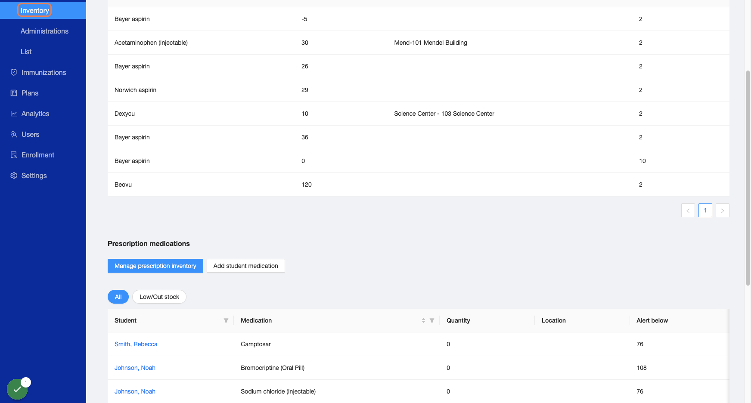Open the Immunizations menu item

pyautogui.click(x=43, y=72)
